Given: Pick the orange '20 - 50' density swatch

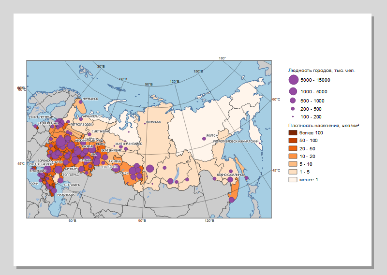Looking at the screenshot, I should (x=293, y=148).
